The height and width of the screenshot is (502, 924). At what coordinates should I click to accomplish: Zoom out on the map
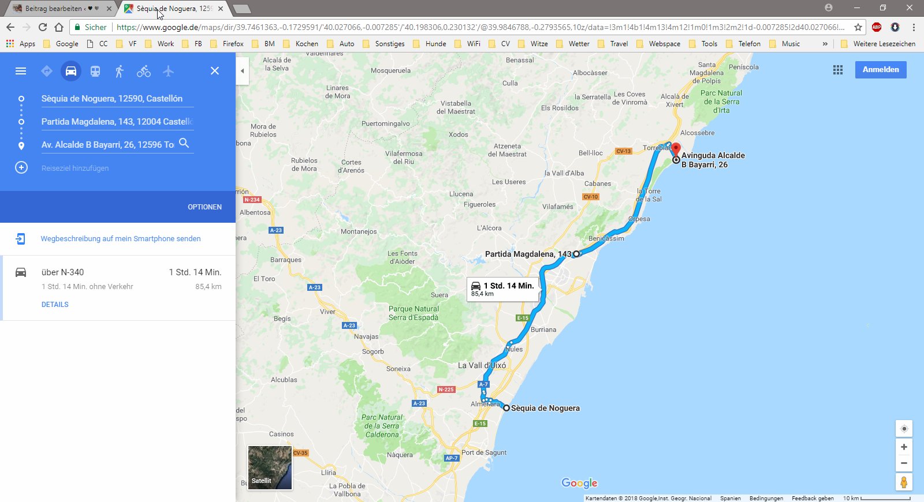click(904, 463)
